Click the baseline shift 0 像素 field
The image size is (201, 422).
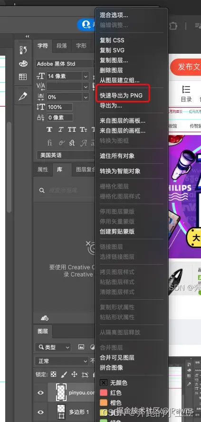[59, 118]
